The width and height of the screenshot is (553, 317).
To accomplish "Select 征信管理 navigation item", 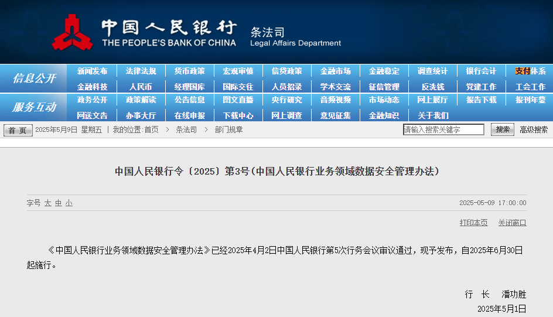I will tap(384, 87).
